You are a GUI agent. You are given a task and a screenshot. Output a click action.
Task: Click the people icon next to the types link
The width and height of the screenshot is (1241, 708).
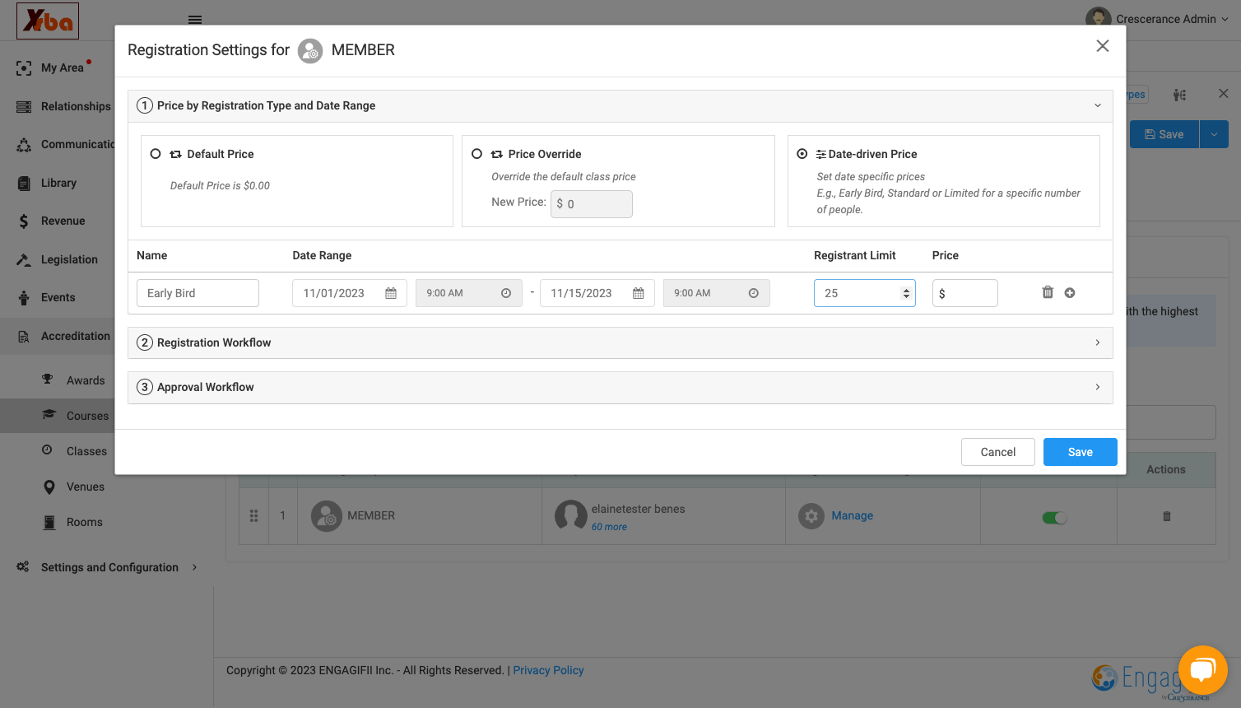point(1179,95)
